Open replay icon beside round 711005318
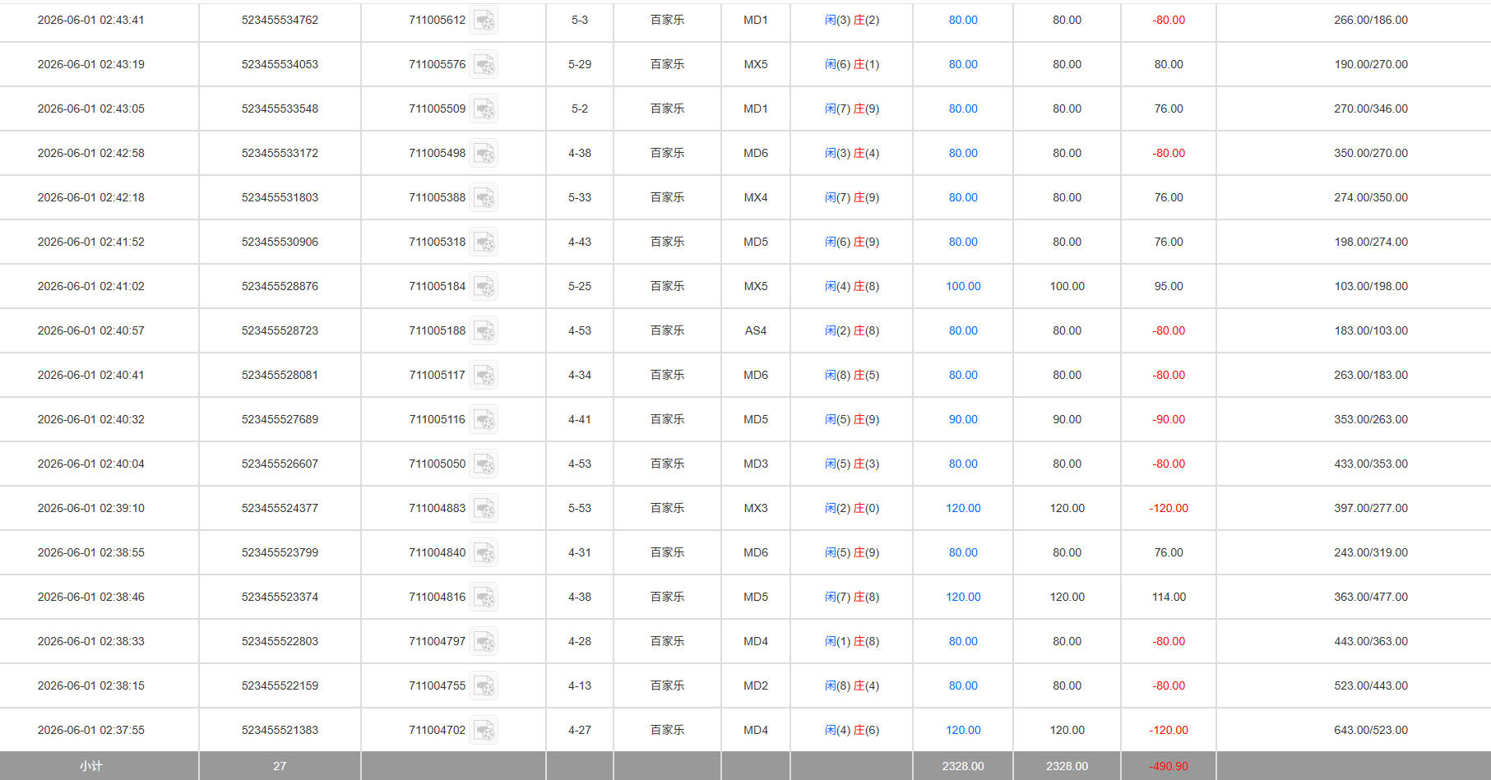 click(x=484, y=242)
